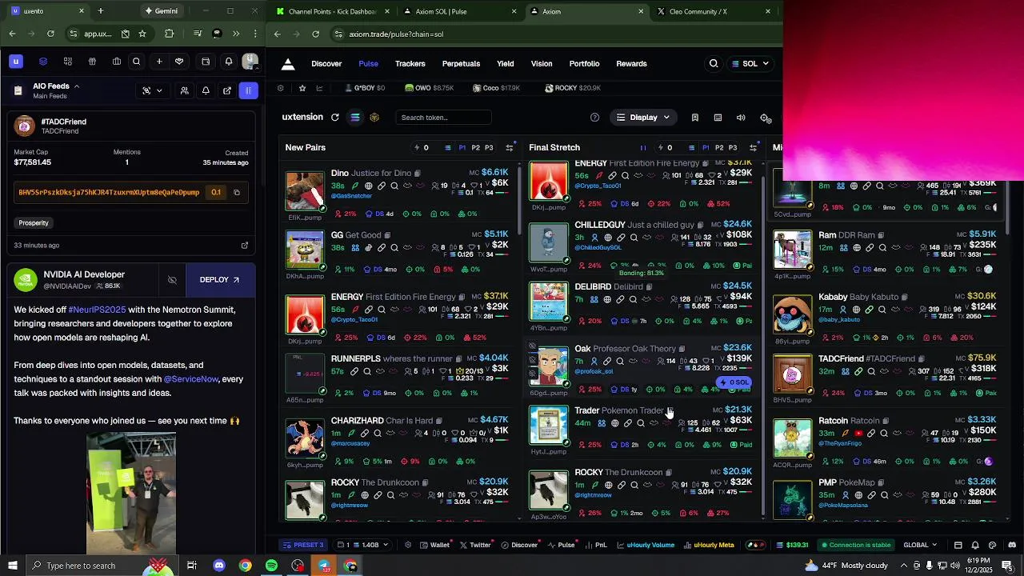Open New Pairs filter sliders icon
The height and width of the screenshot is (576, 1024).
[509, 148]
